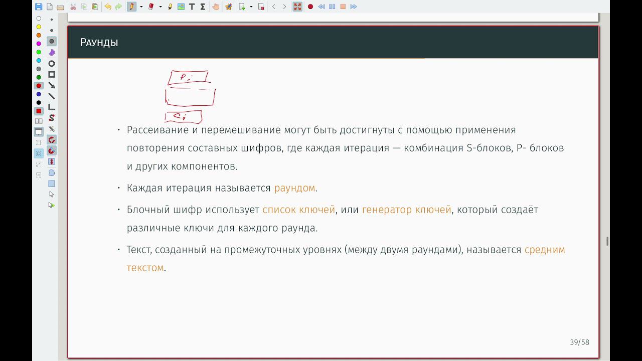
Task: Set fine line thickness
Action: coord(52,20)
